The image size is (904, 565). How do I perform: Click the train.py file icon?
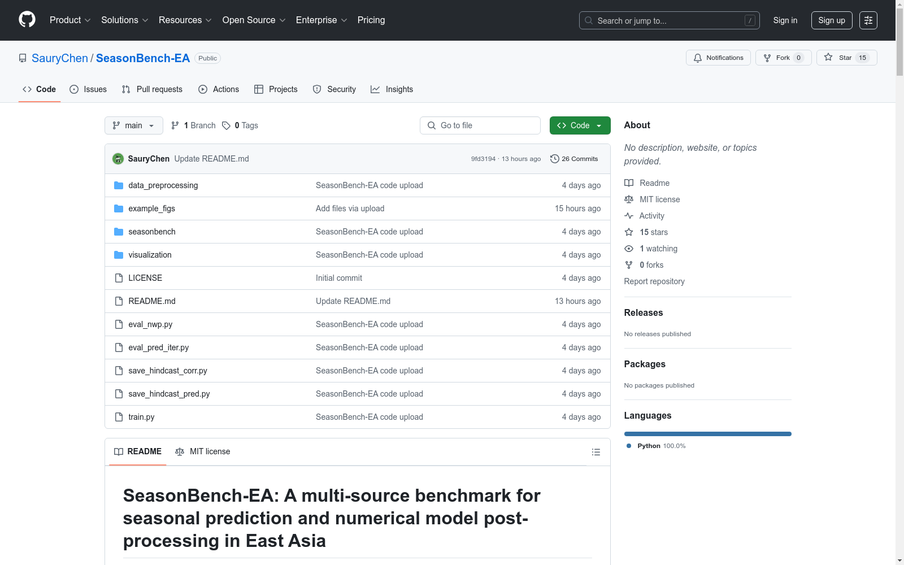(x=119, y=417)
